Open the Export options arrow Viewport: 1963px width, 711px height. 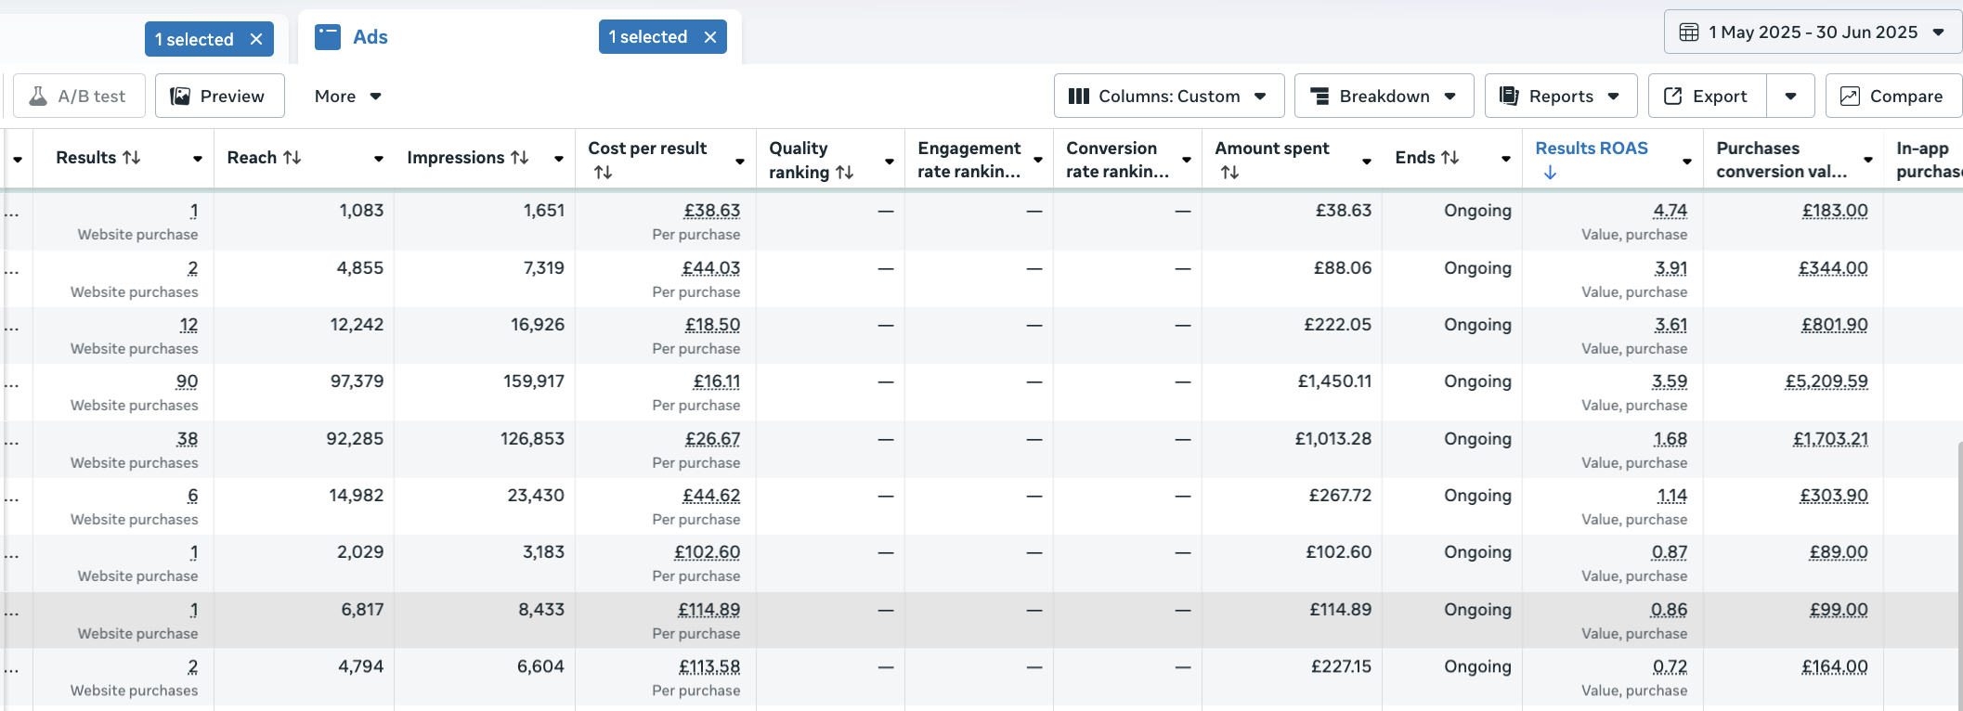point(1790,96)
